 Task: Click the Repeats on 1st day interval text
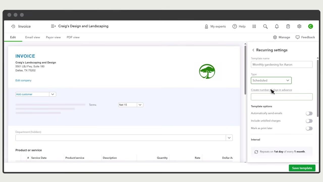[x=283, y=152]
